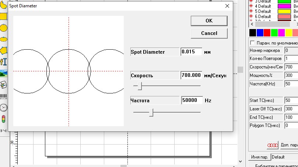The height and width of the screenshot is (167, 298).
Task: Click the traffic light port icon
Action: [3, 119]
